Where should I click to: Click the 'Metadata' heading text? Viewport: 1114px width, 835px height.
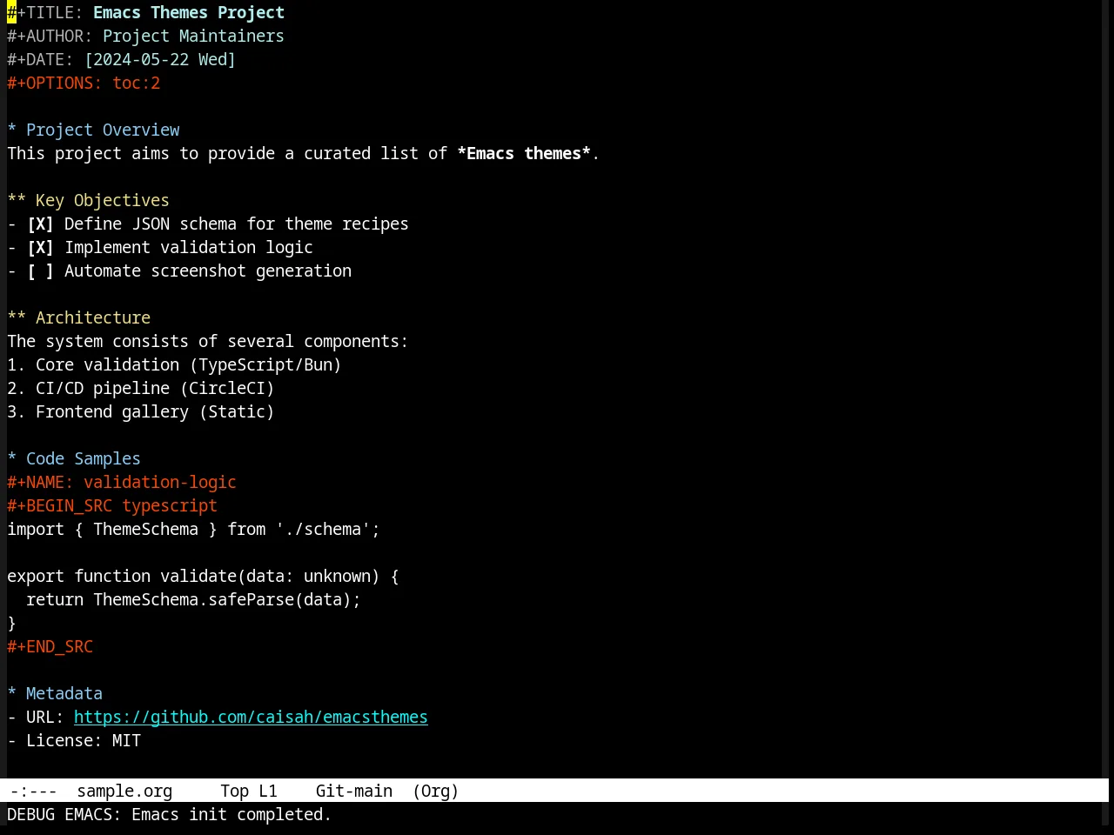[x=64, y=693]
